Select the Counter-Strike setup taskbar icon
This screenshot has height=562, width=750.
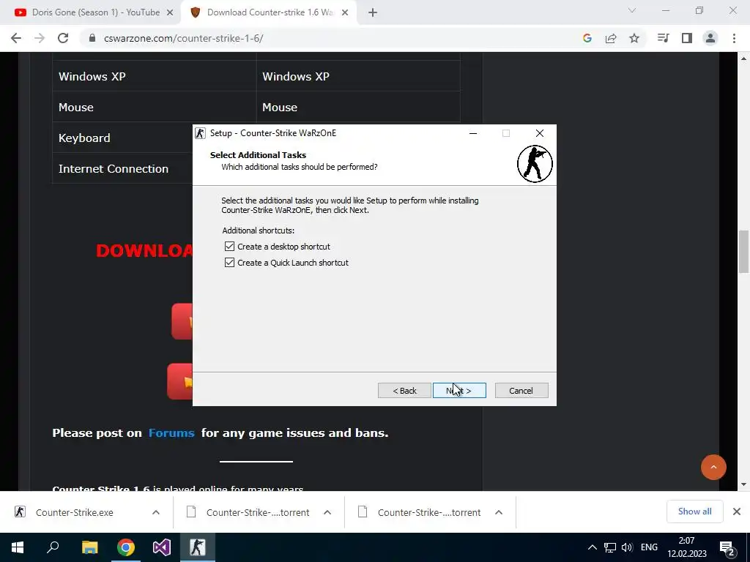(198, 547)
